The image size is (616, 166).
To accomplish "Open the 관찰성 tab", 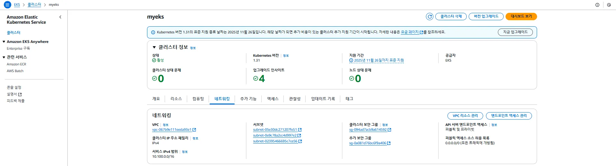I will coord(295,99).
